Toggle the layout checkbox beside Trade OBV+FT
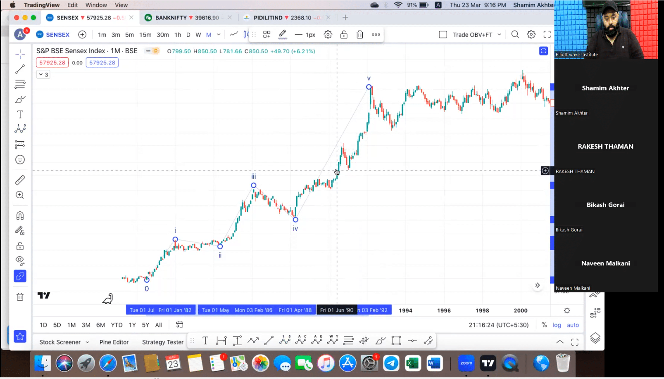This screenshot has width=664, height=379. pos(443,35)
